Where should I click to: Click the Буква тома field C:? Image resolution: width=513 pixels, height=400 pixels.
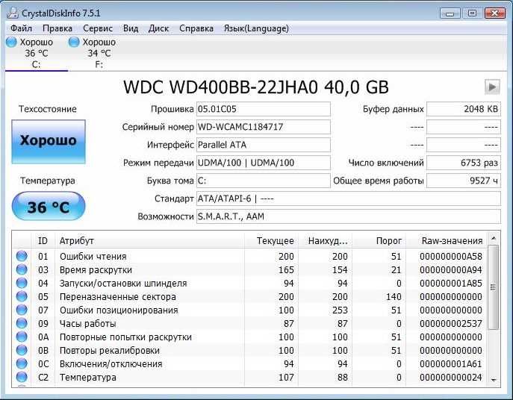[x=263, y=181]
